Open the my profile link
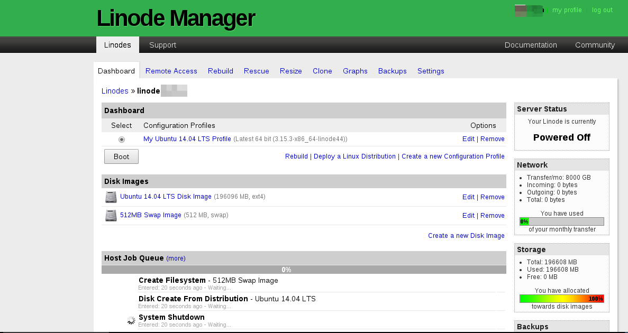 pyautogui.click(x=567, y=10)
